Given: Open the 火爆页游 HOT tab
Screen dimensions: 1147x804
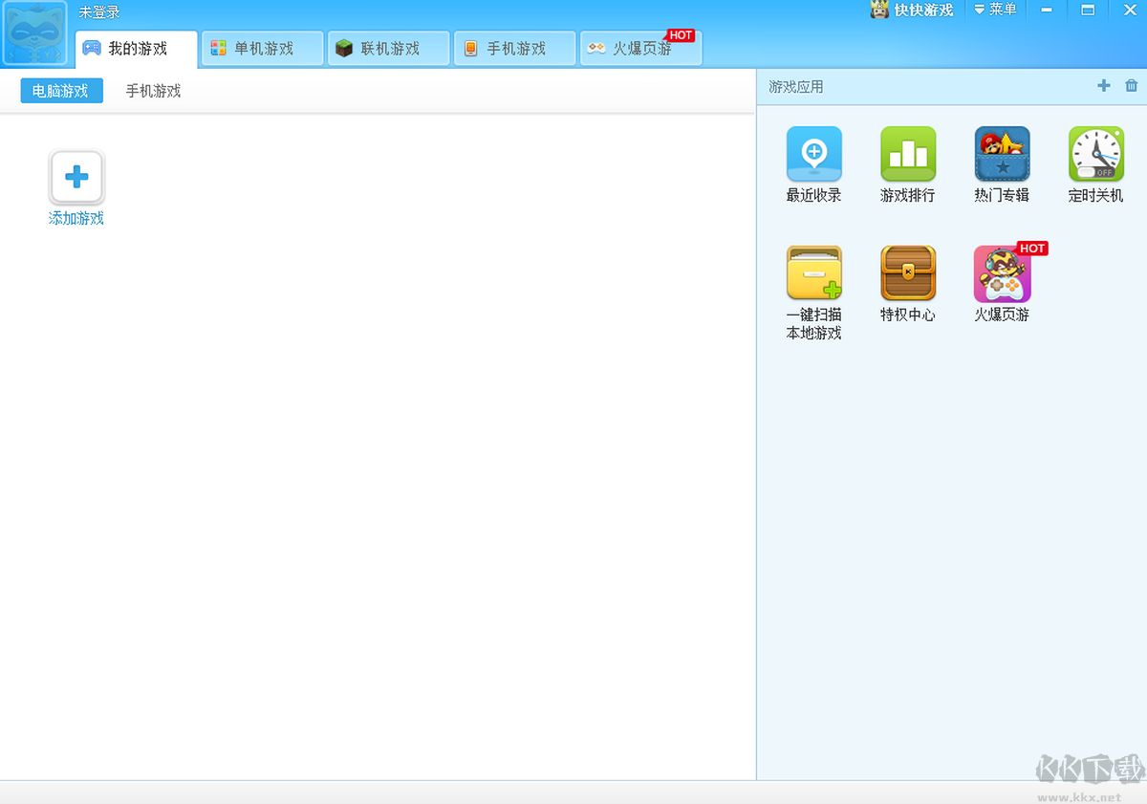Looking at the screenshot, I should coord(641,49).
